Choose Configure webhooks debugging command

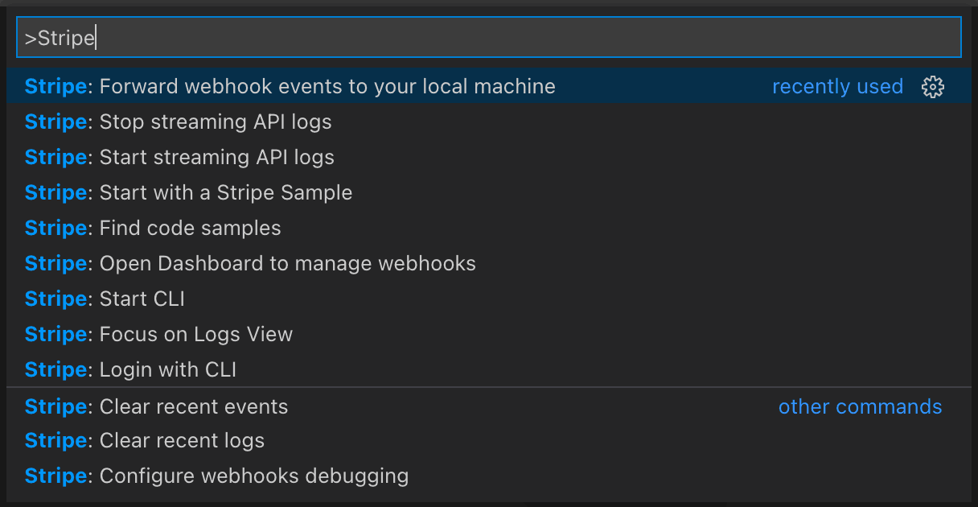click(x=489, y=476)
